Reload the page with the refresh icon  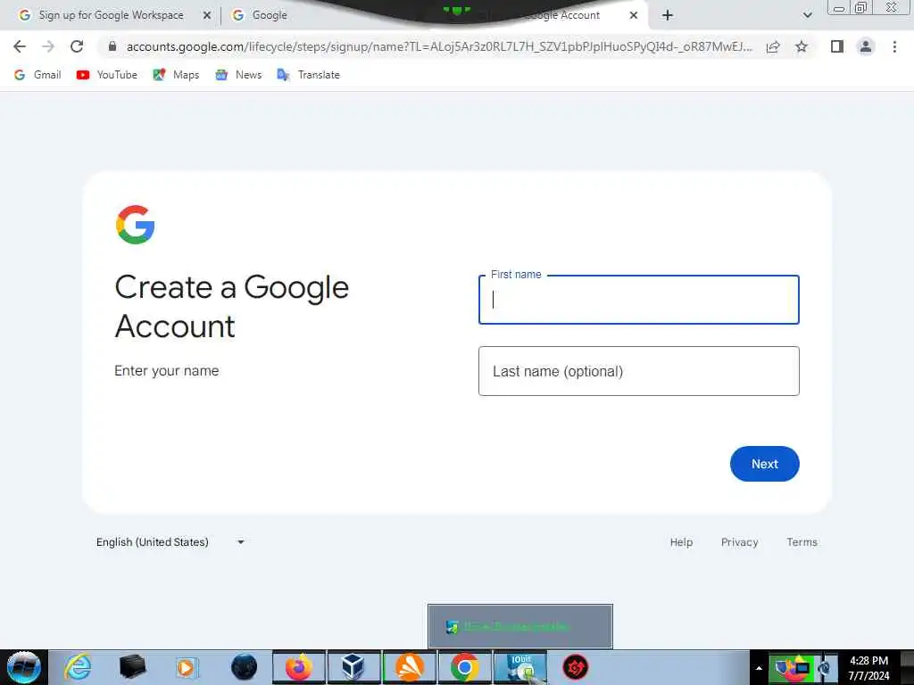pos(77,46)
